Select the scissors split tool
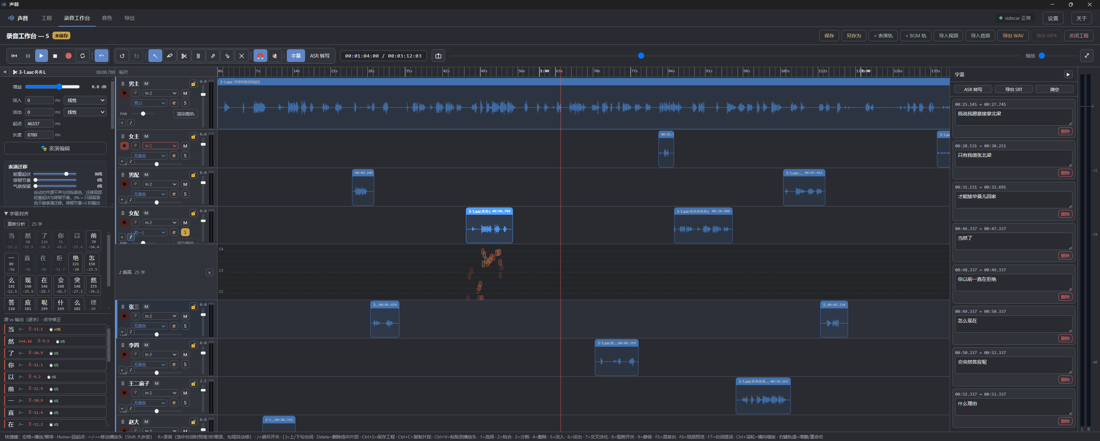Screen dimensions: 1100x441 pyautogui.click(x=184, y=56)
